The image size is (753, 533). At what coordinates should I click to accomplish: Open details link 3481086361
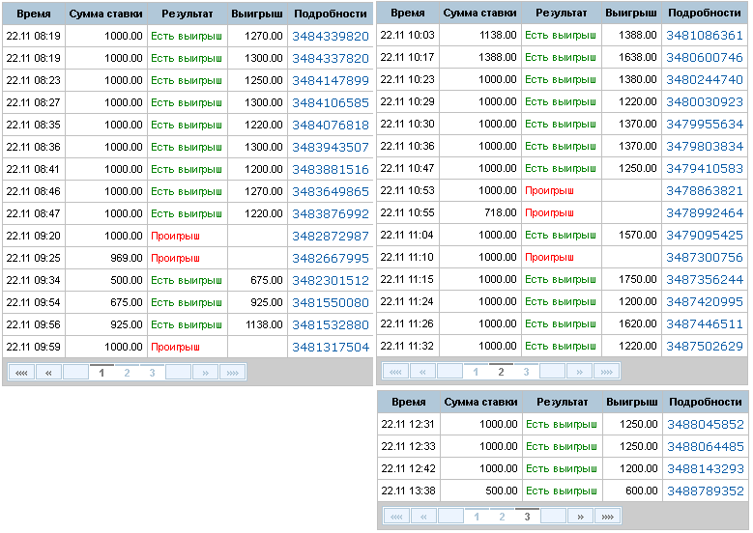click(705, 36)
